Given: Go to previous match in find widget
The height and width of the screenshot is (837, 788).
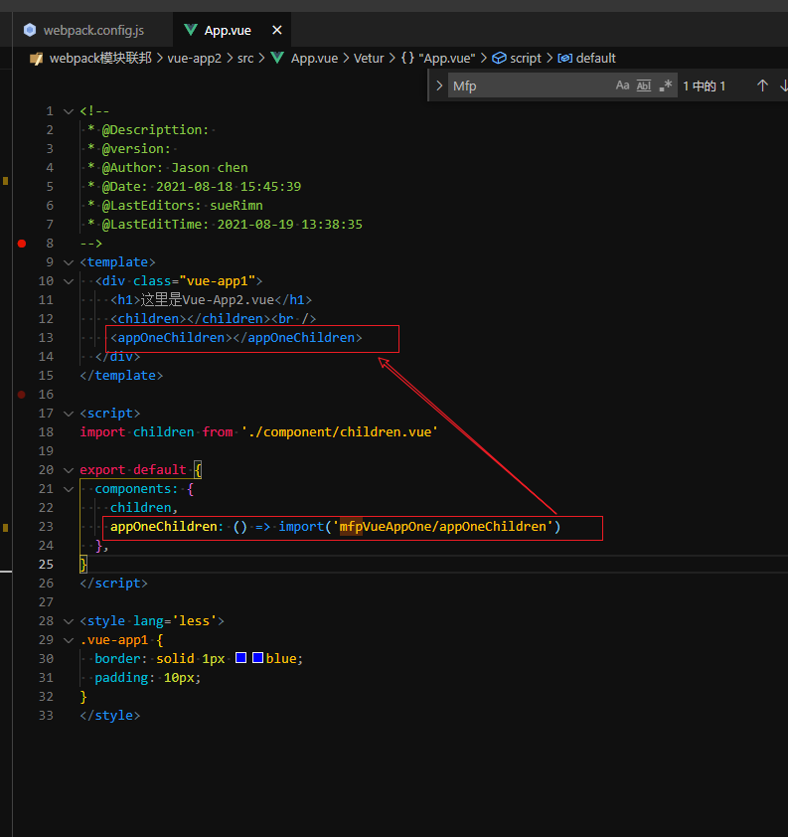Looking at the screenshot, I should point(762,85).
